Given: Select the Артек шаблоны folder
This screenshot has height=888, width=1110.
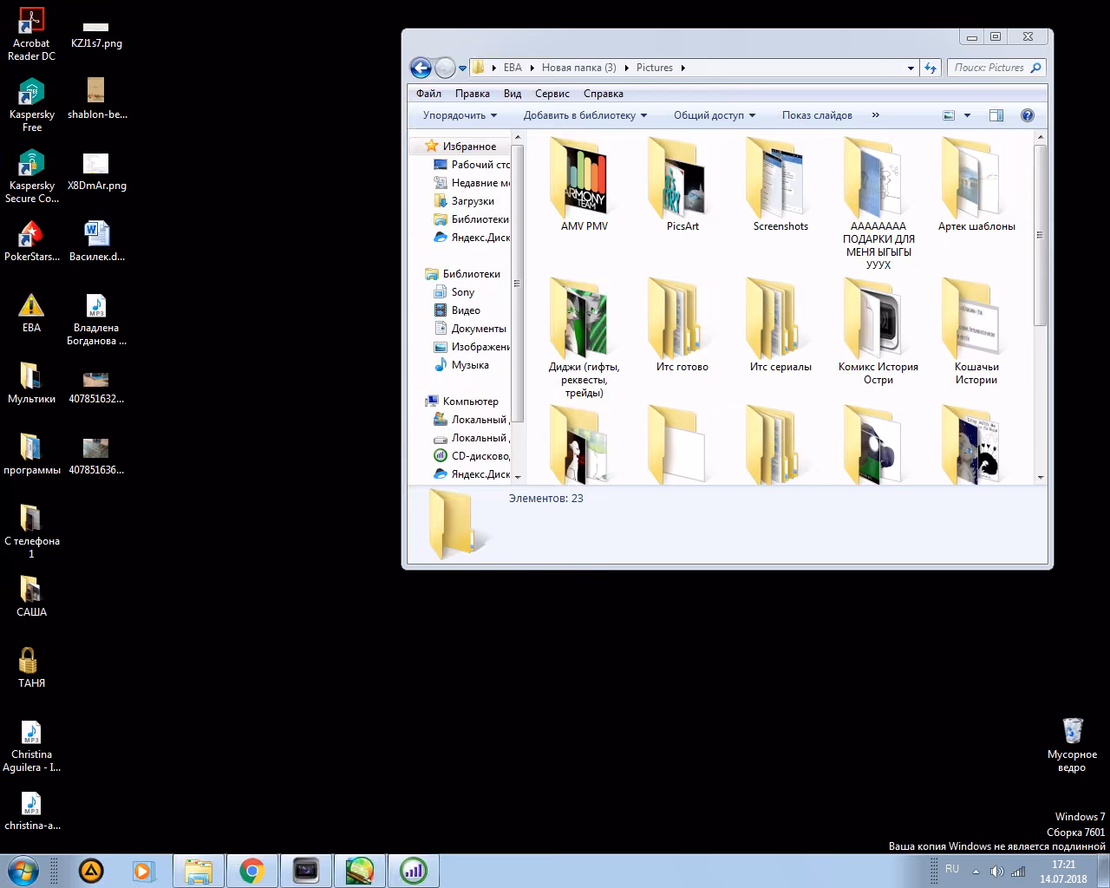Looking at the screenshot, I should click(976, 184).
